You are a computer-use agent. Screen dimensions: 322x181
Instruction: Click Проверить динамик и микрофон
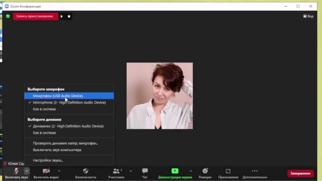pos(69,143)
